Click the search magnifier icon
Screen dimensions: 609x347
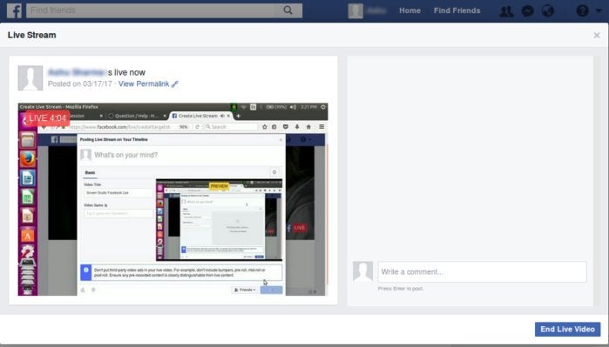288,10
